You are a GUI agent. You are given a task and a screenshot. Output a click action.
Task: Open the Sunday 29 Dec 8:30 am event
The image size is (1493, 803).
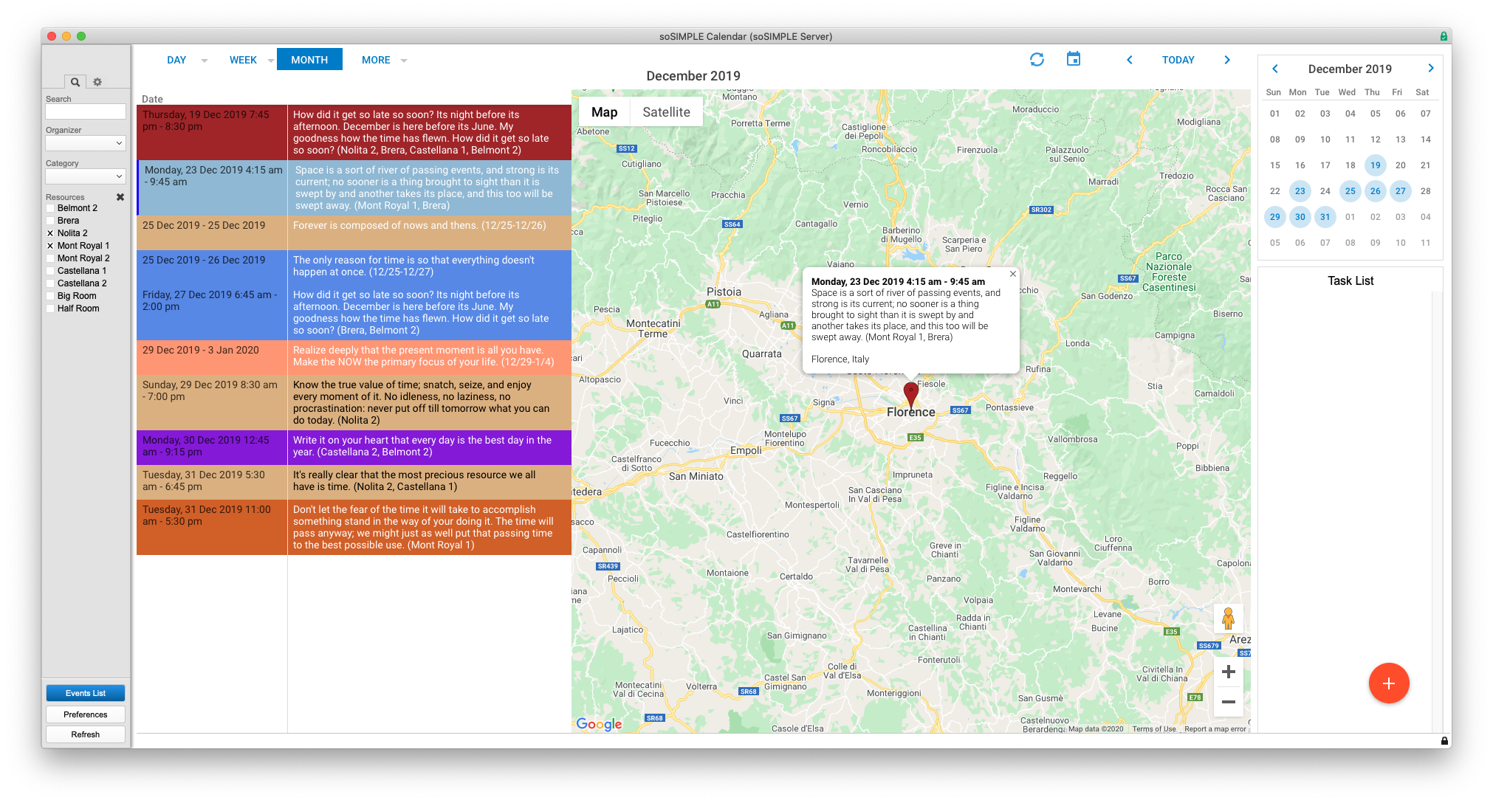354,402
